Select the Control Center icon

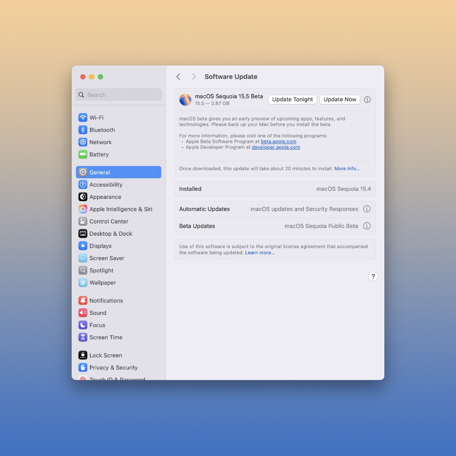pyautogui.click(x=83, y=222)
